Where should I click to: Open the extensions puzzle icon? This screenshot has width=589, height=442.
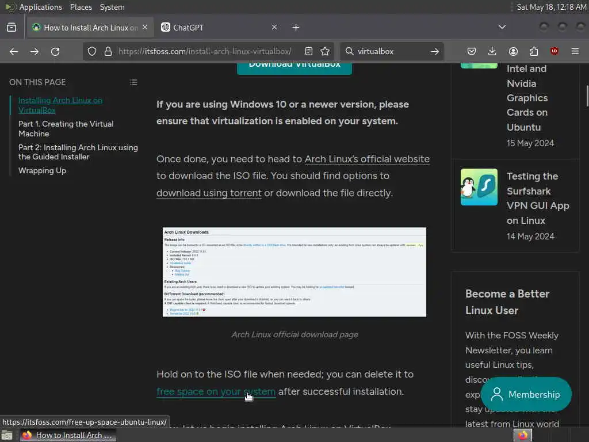tap(534, 51)
